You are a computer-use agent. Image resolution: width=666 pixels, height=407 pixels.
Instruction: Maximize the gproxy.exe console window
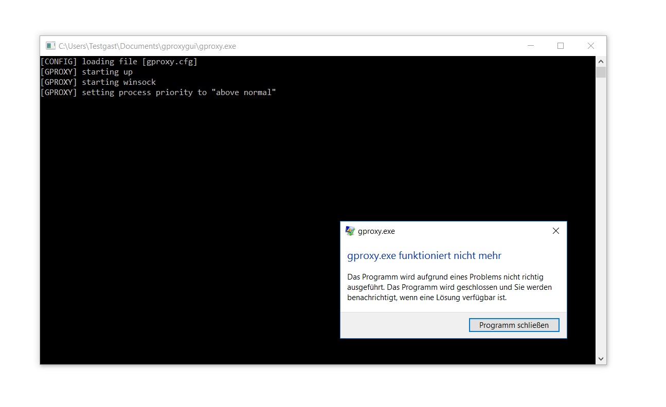[561, 46]
